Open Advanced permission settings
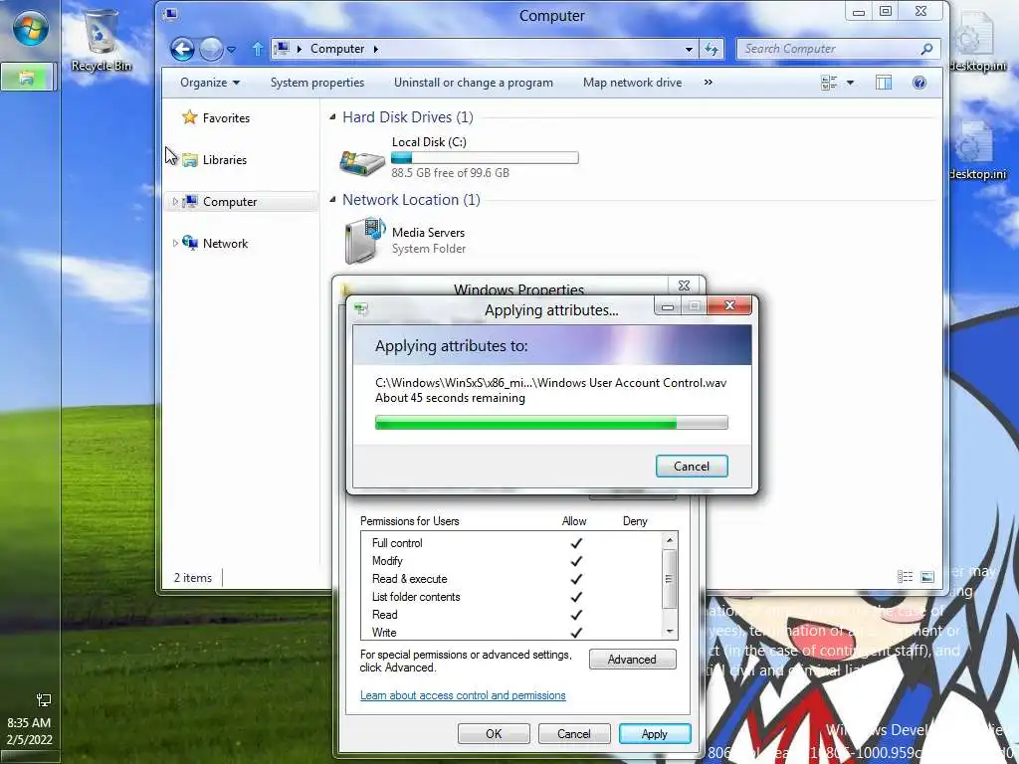 (x=632, y=660)
